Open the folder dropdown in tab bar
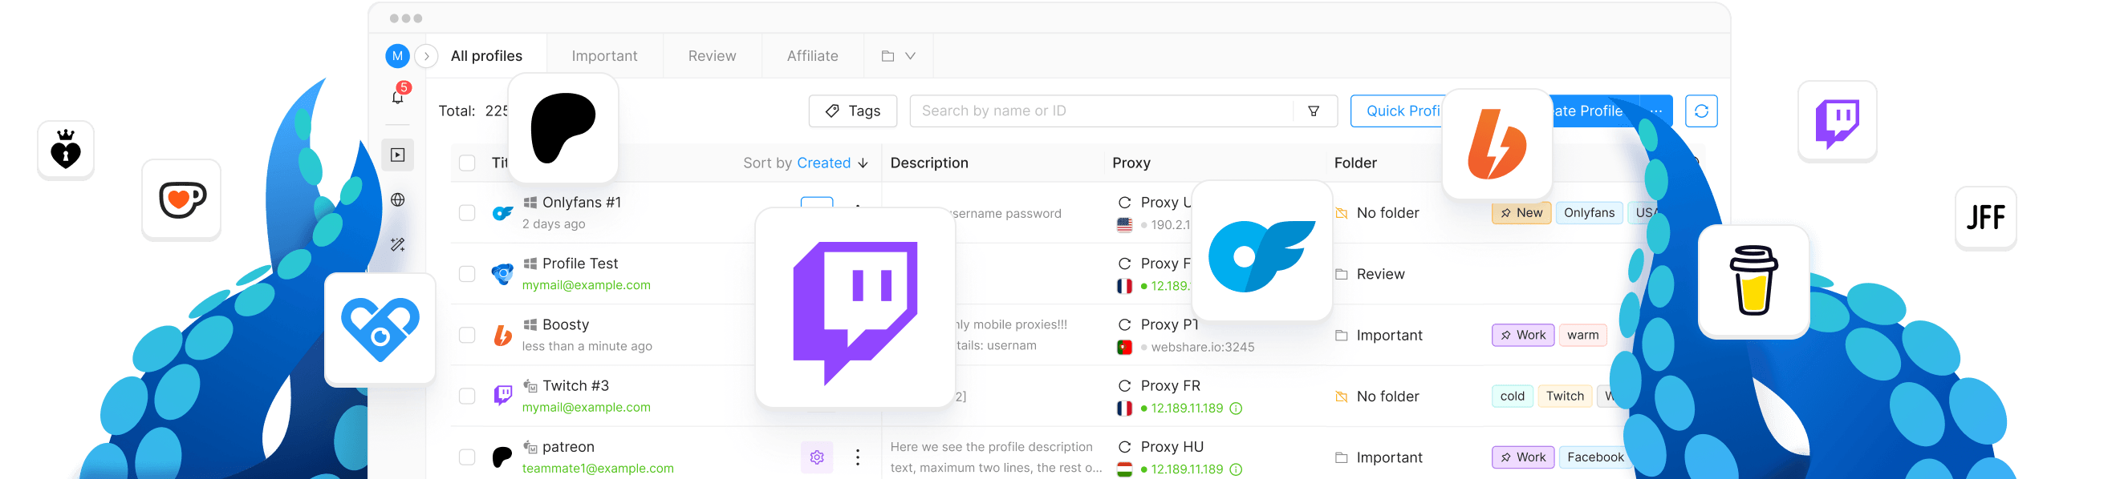 898,56
